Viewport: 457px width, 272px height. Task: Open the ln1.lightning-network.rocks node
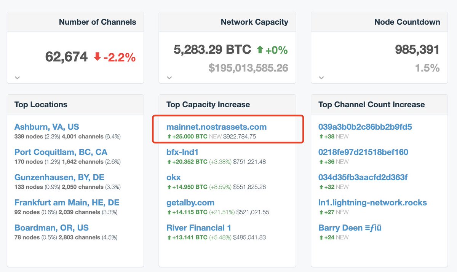click(x=372, y=202)
